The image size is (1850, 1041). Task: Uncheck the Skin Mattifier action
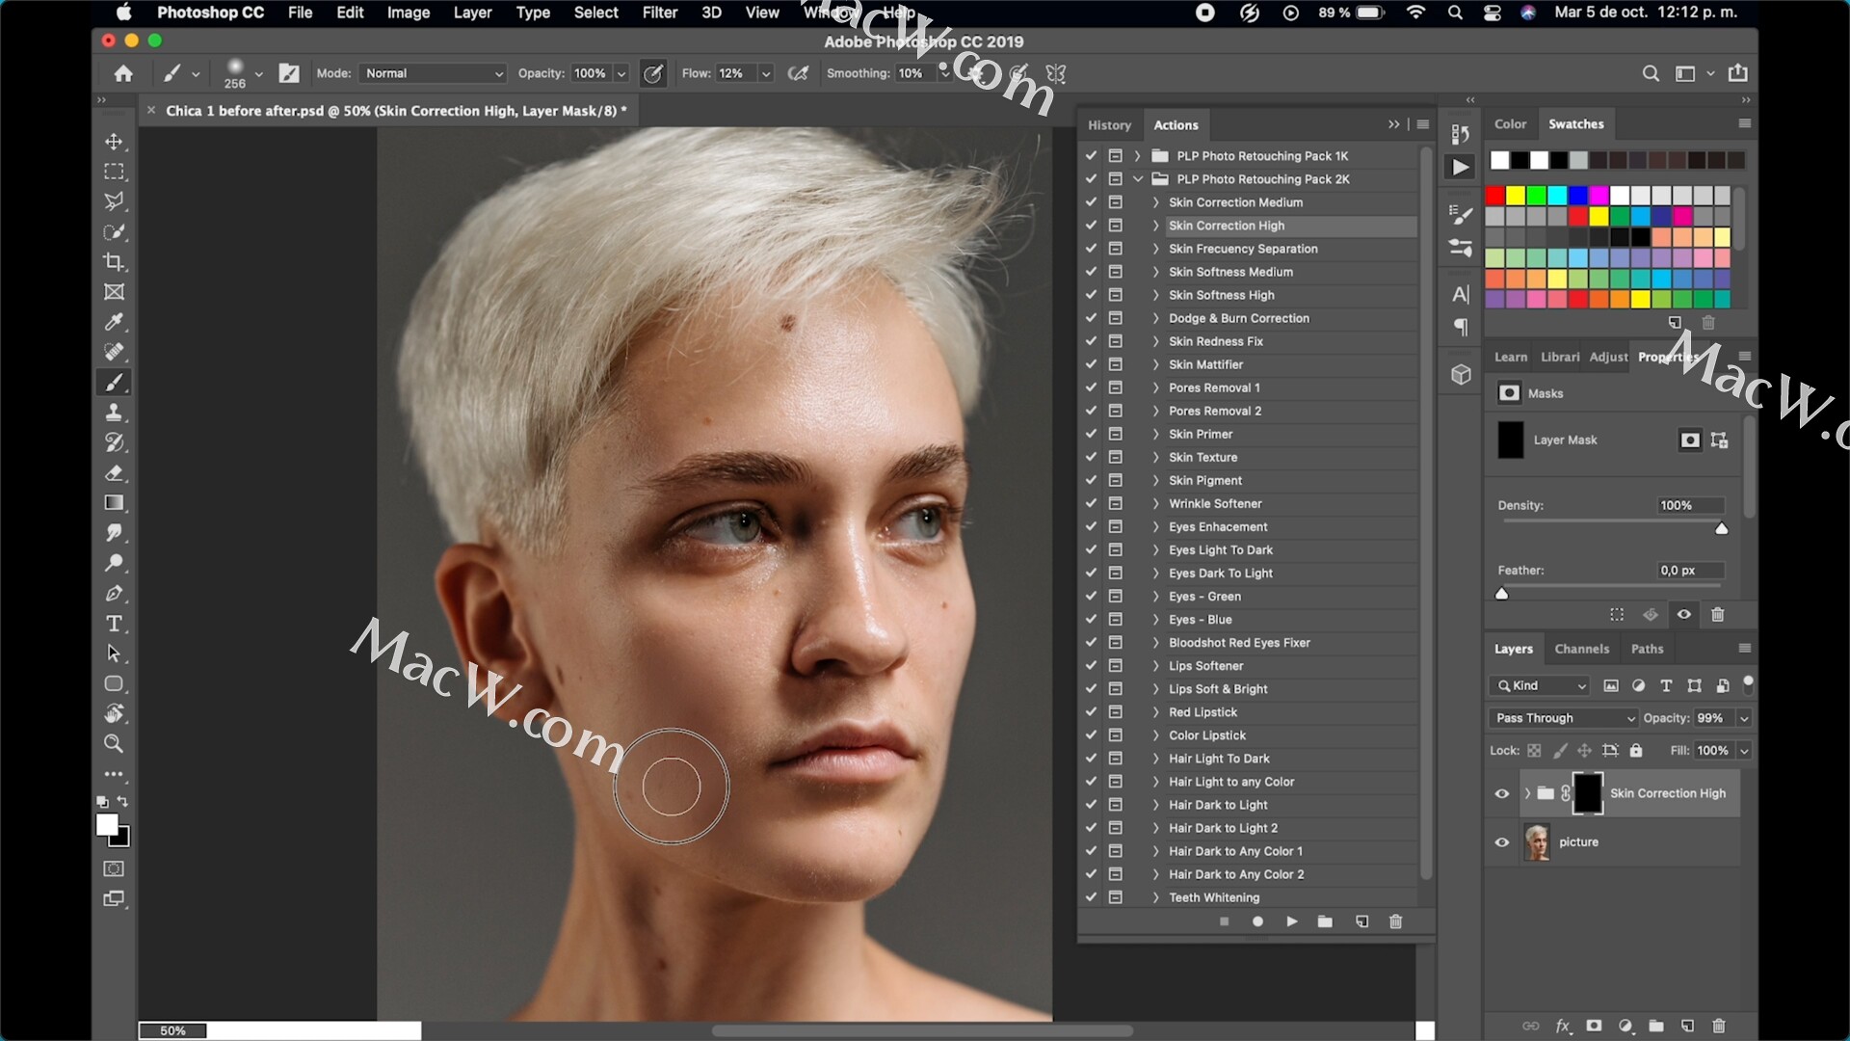1091,364
